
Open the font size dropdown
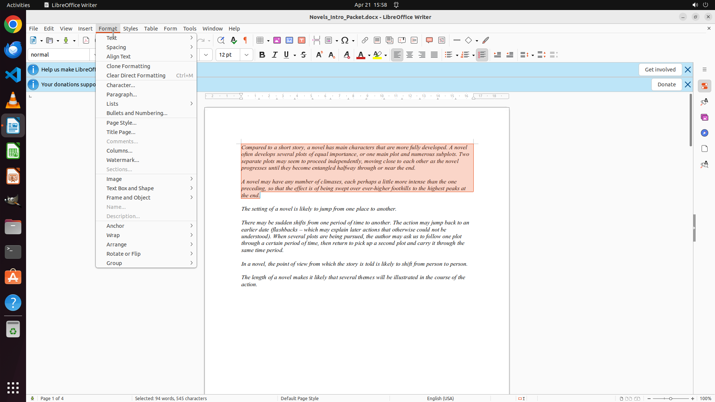[x=247, y=55]
